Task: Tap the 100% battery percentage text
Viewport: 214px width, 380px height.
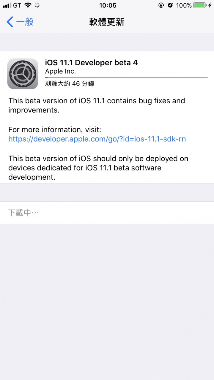Action: click(x=184, y=5)
